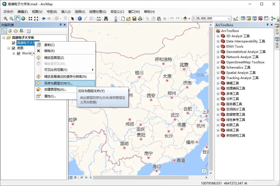The image size is (280, 186).
Task: Print the map
Action: point(140,18)
